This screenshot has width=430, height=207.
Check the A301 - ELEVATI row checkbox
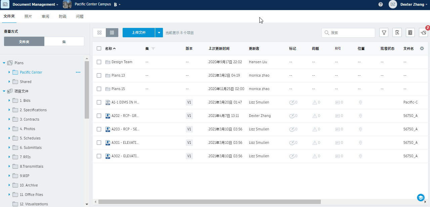point(99,142)
